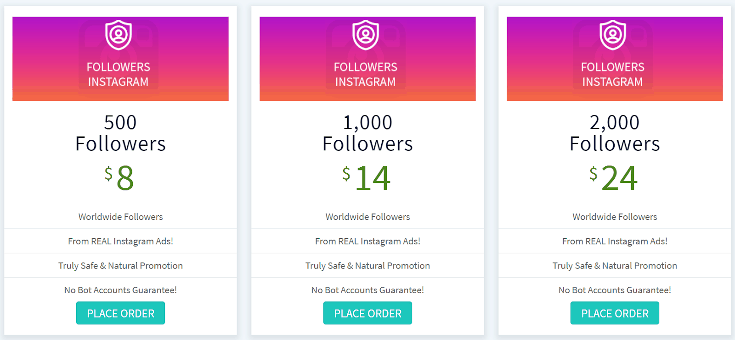Place order for 500 Followers package
This screenshot has width=735, height=340.
120,313
